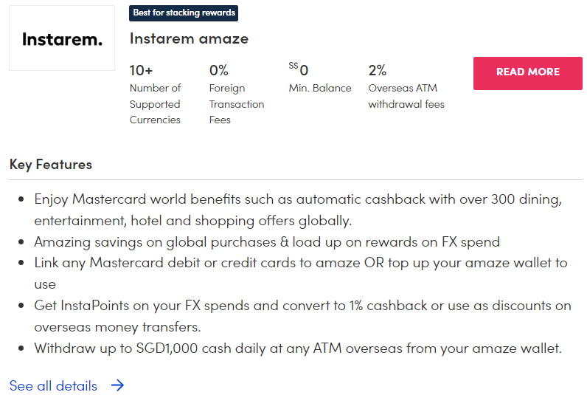
Task: Click the '10+' supported currencies figure
Action: 141,70
